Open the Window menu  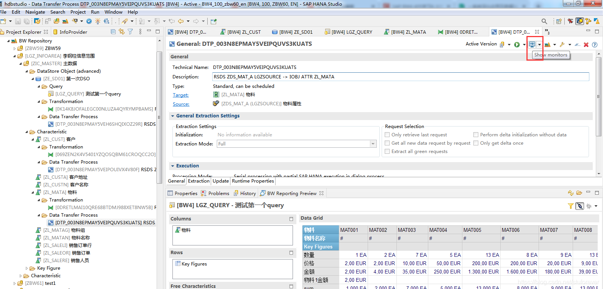click(x=113, y=12)
